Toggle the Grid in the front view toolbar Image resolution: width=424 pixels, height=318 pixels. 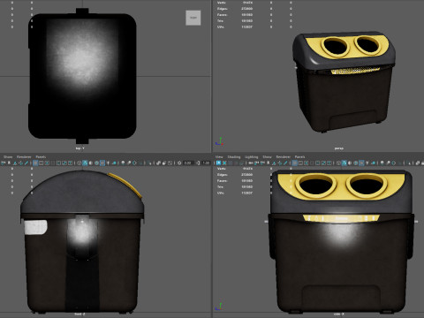(x=35, y=163)
